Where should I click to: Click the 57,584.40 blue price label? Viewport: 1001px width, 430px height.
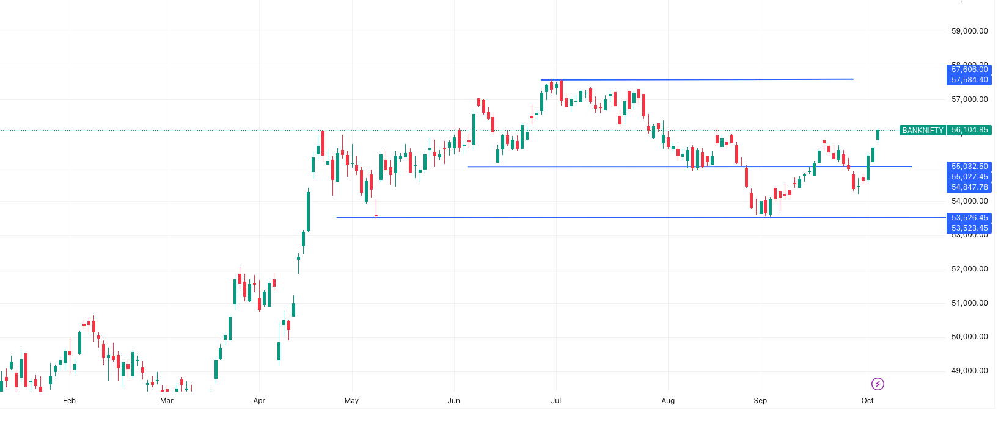[969, 80]
